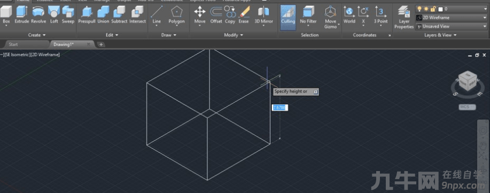This screenshot has height=193, width=490.
Task: Open Layer Properties manager
Action: pos(404,18)
